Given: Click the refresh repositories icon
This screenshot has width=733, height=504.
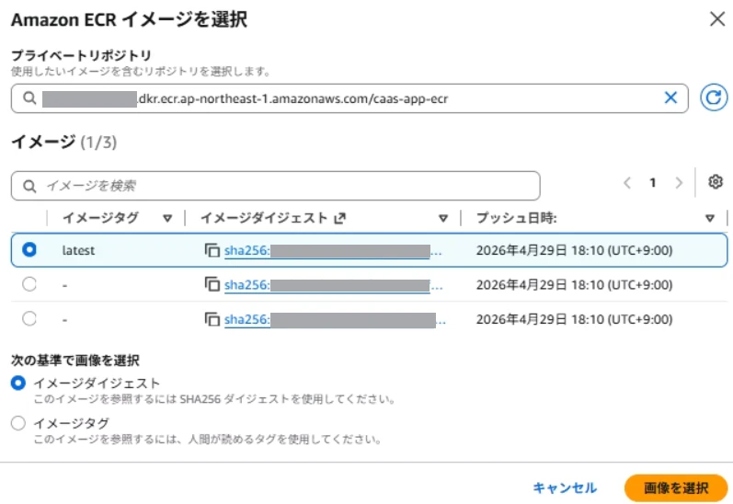Looking at the screenshot, I should tap(714, 97).
